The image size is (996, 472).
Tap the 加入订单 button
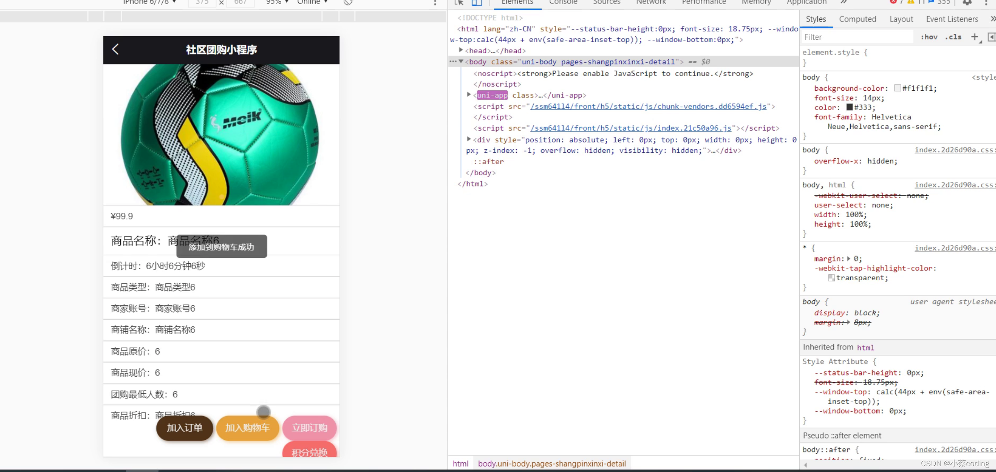pyautogui.click(x=185, y=428)
